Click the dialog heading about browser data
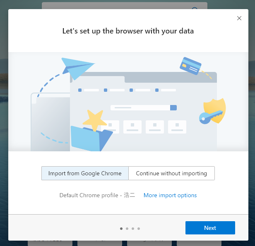This screenshot has height=246, width=255. tap(128, 31)
